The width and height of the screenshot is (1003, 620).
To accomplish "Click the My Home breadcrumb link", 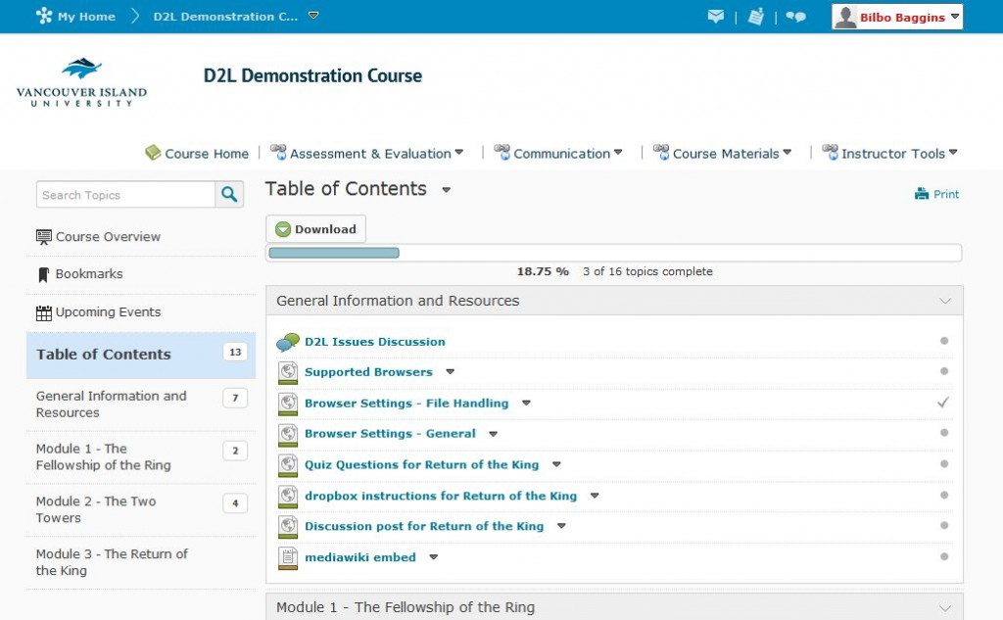I will pyautogui.click(x=86, y=17).
